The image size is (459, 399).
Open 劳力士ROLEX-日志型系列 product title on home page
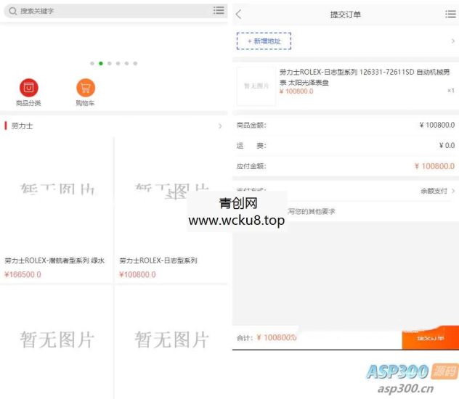(x=158, y=260)
